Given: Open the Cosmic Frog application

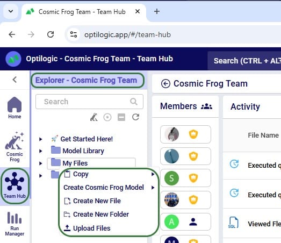Looking at the screenshot, I should coord(15,147).
